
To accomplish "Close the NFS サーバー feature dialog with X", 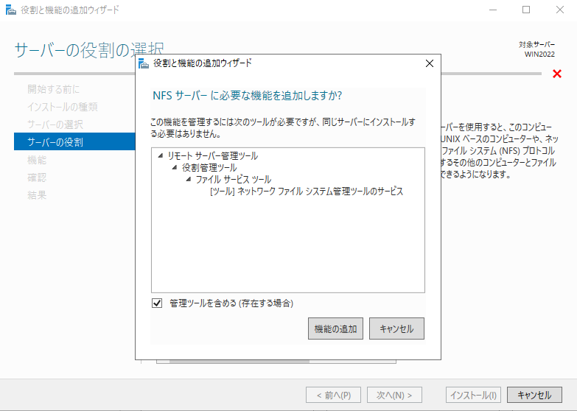I will (430, 63).
